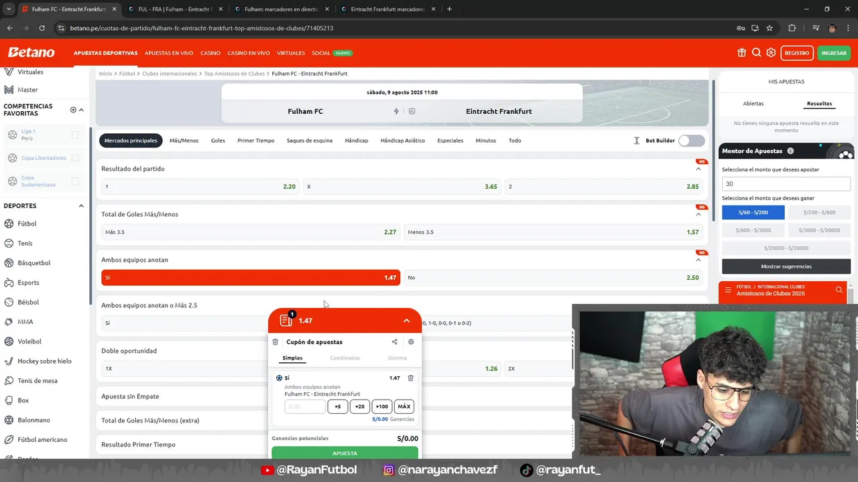This screenshot has height=482, width=858.
Task: Add +20 to the stake
Action: click(359, 406)
